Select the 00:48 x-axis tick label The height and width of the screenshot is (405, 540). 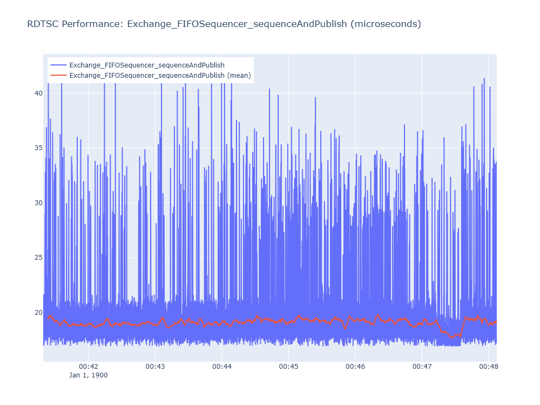489,367
